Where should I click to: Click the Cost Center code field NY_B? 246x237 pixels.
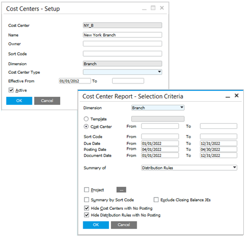click(x=122, y=25)
